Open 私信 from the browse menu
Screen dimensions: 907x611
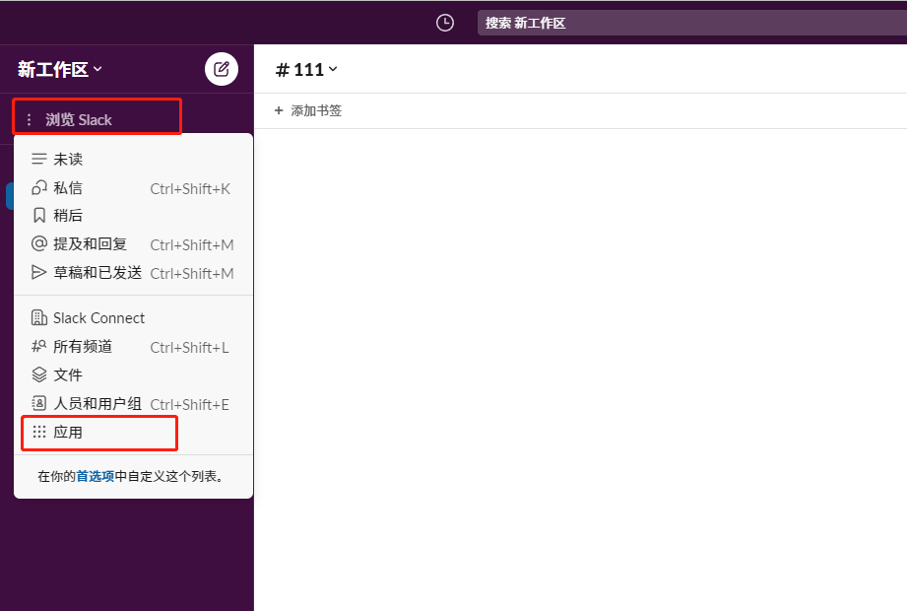coord(134,187)
